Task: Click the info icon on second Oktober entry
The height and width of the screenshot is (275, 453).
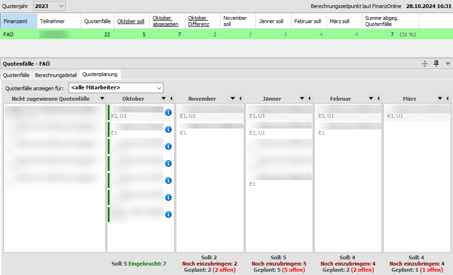Action: (168, 129)
